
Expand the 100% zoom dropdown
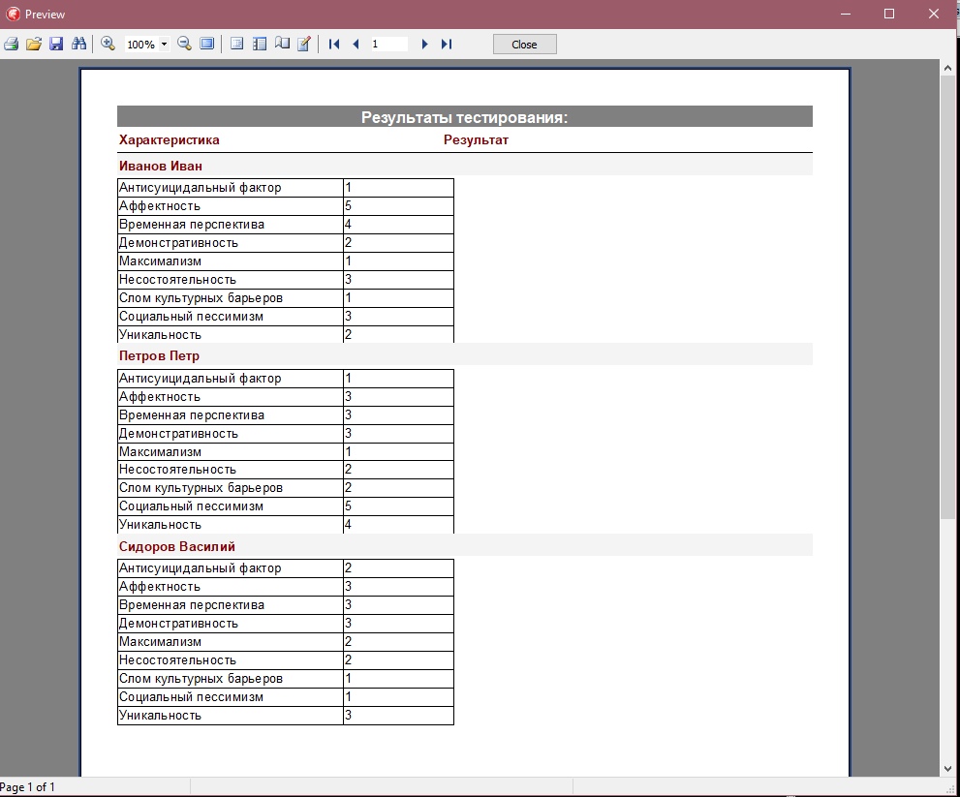click(x=164, y=45)
